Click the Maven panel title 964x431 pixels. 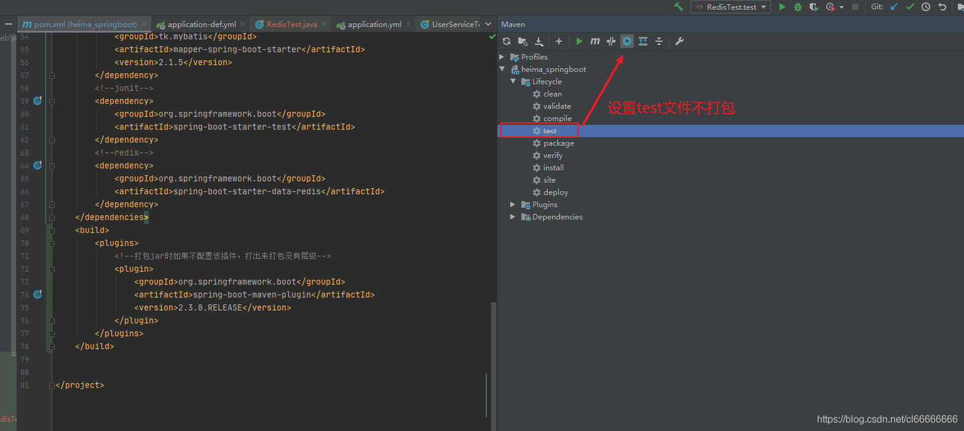(x=513, y=25)
